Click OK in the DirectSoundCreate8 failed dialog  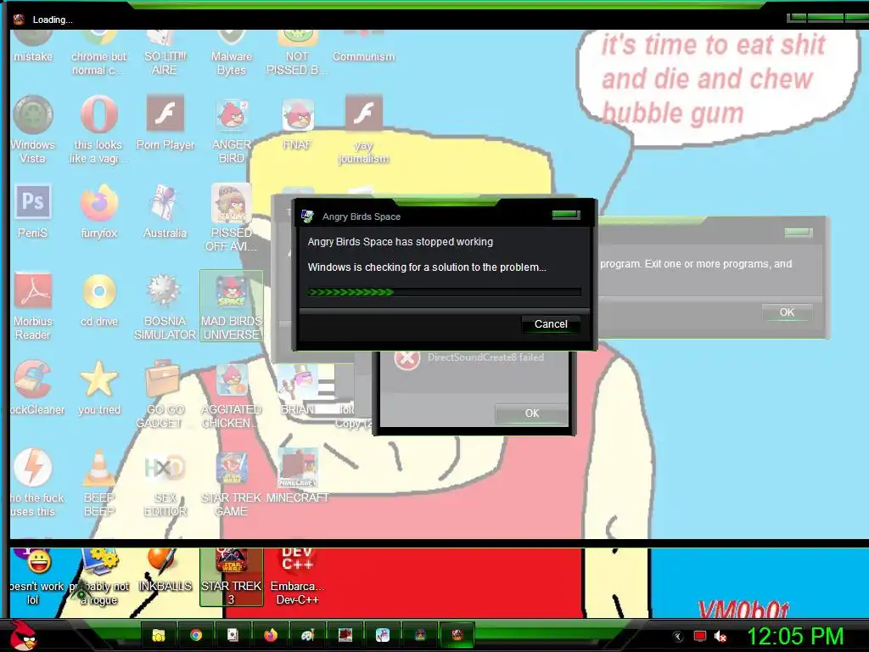tap(531, 413)
